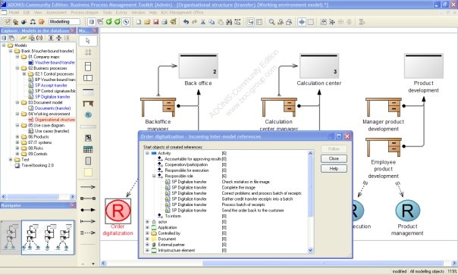Open the Process stepper menu
This screenshot has height=275, width=458.
84,13
